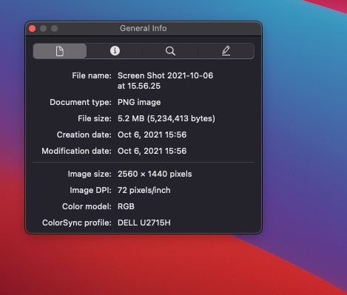
Task: Open the More Info (i) tab
Action: pos(115,51)
